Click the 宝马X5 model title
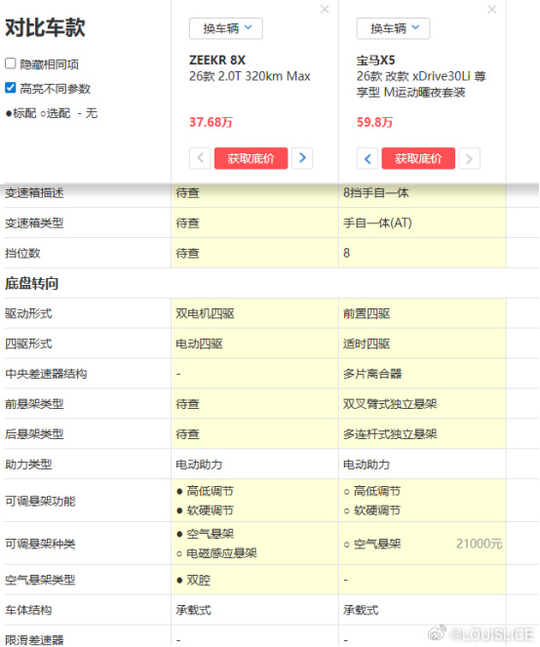 (x=376, y=61)
